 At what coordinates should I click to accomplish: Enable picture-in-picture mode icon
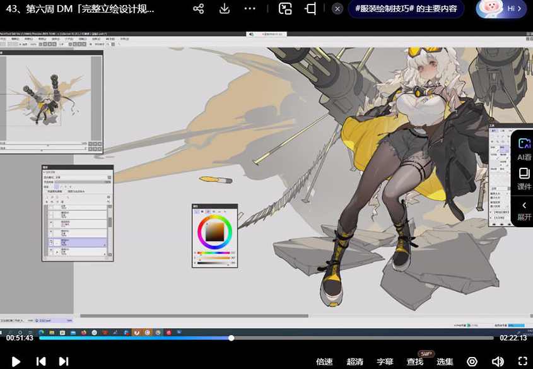point(285,9)
